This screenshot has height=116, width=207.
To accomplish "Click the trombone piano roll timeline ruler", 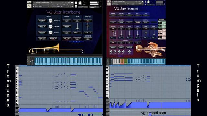I will [x=61, y=66].
